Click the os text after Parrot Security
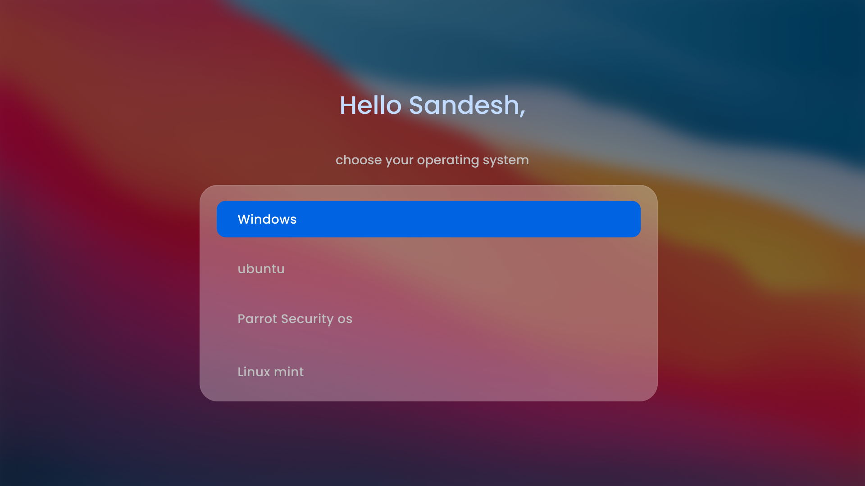 tap(345, 319)
